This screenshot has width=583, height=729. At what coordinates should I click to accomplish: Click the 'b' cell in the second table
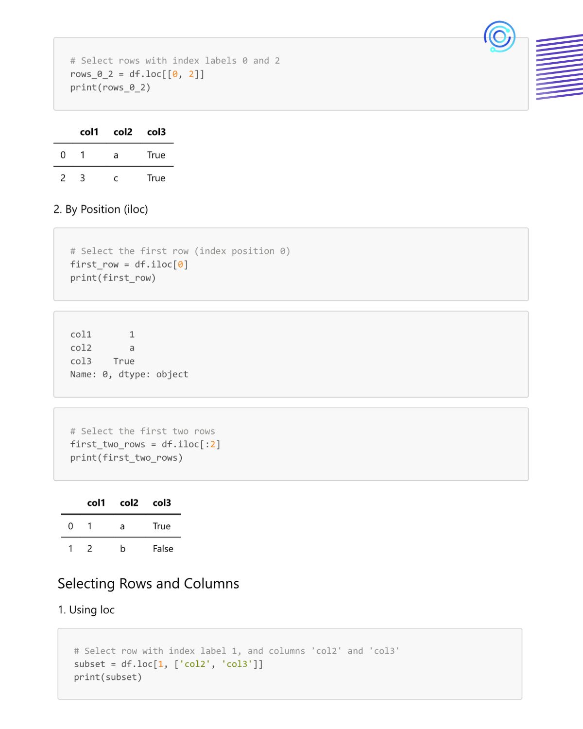(122, 549)
